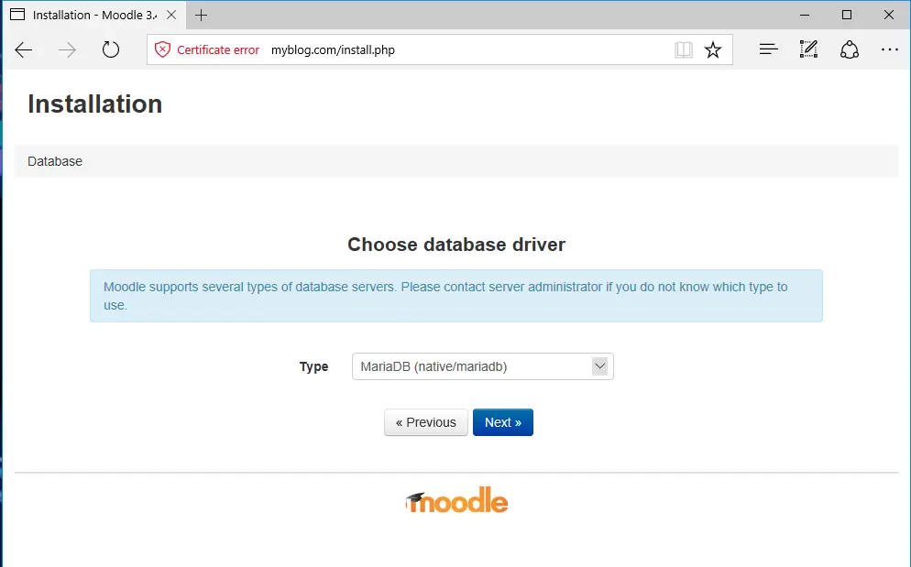This screenshot has height=567, width=911.
Task: Click the browser Back arrow
Action: [24, 50]
